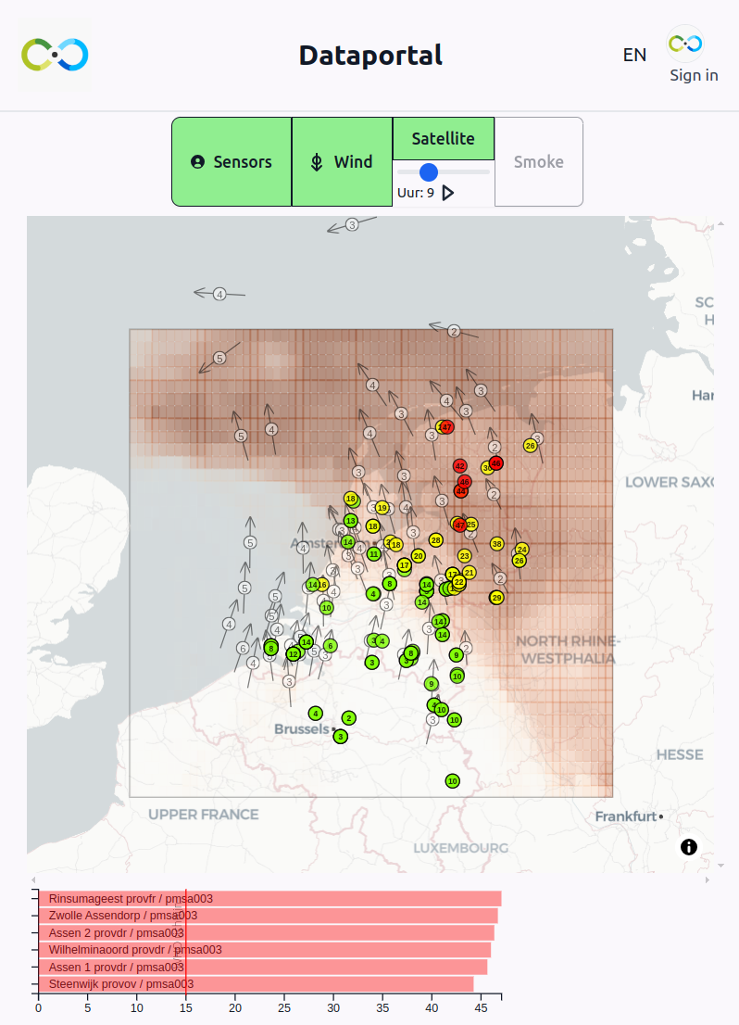Click the Steenwijk provov chart bar

256,984
